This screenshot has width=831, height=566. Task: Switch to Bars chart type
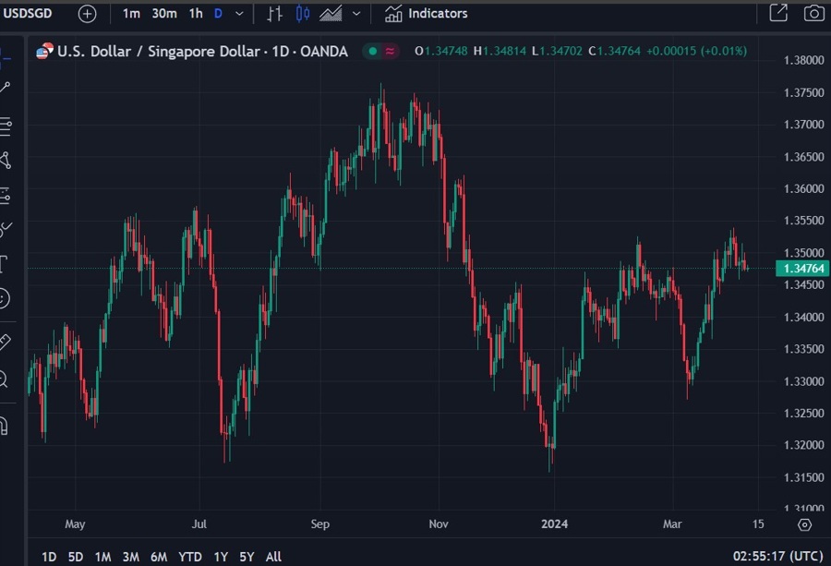pos(274,13)
